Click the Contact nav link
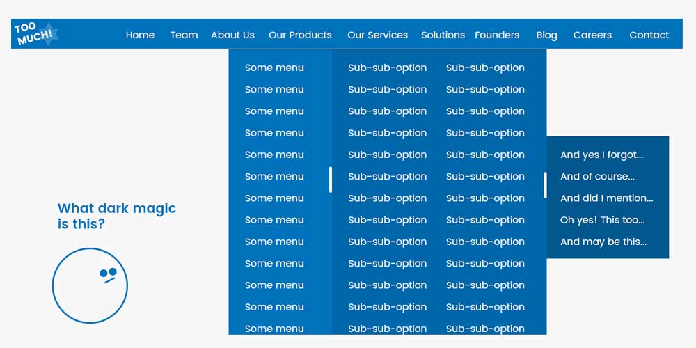 [x=649, y=35]
